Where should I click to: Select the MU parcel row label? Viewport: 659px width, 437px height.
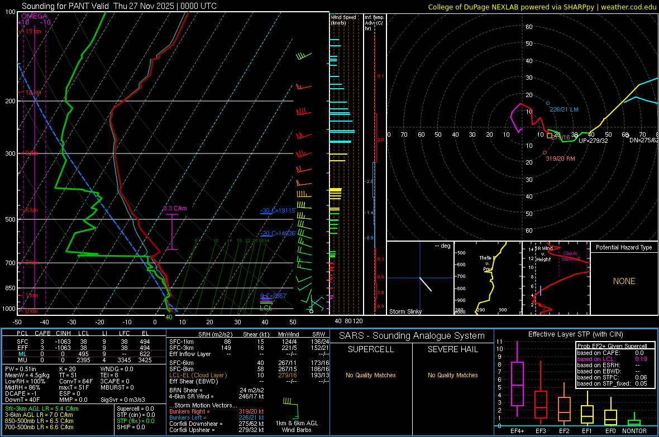coord(22,360)
